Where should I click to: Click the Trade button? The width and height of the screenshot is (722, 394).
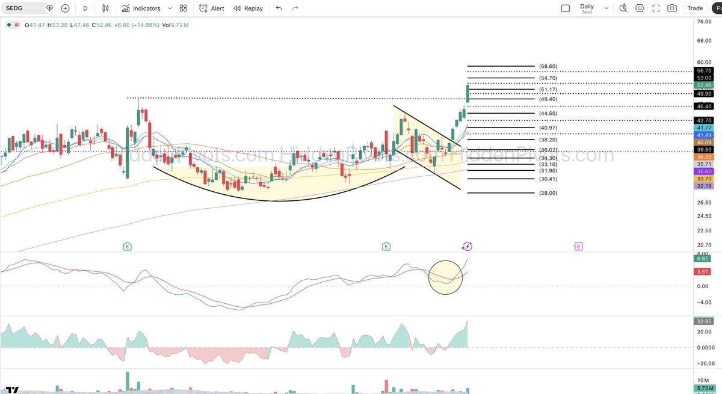point(695,8)
